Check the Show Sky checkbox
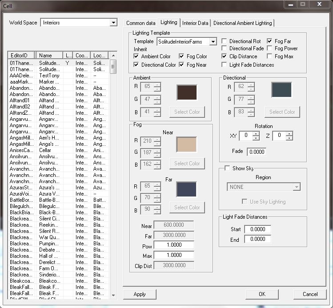The image size is (333, 308). click(x=227, y=168)
